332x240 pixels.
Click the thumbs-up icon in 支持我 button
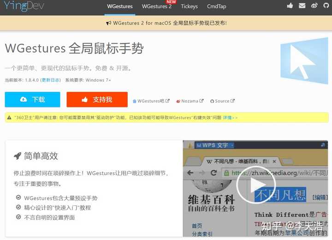(x=85, y=100)
